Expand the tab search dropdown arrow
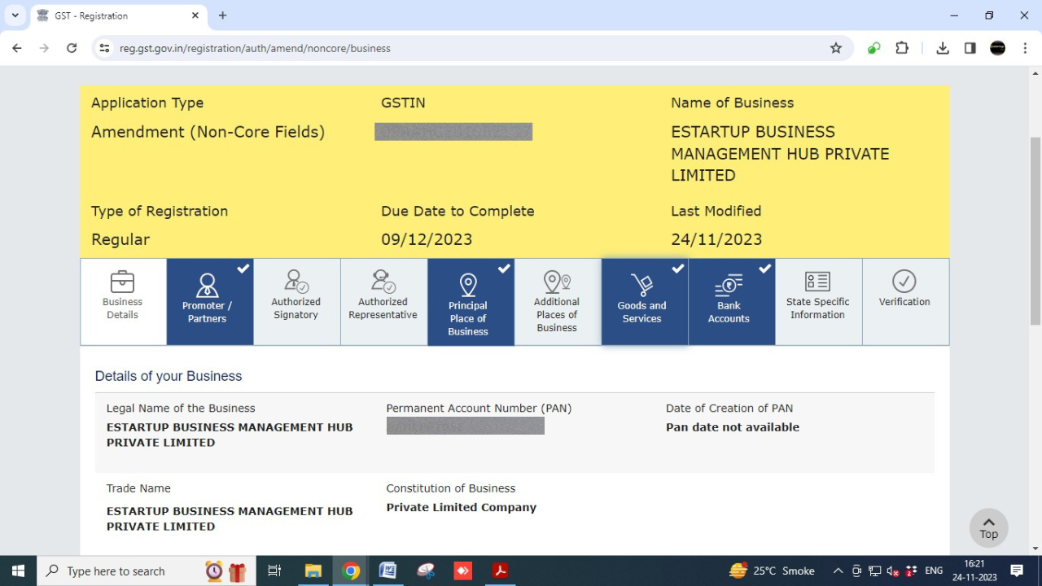The height and width of the screenshot is (586, 1042). tap(15, 15)
